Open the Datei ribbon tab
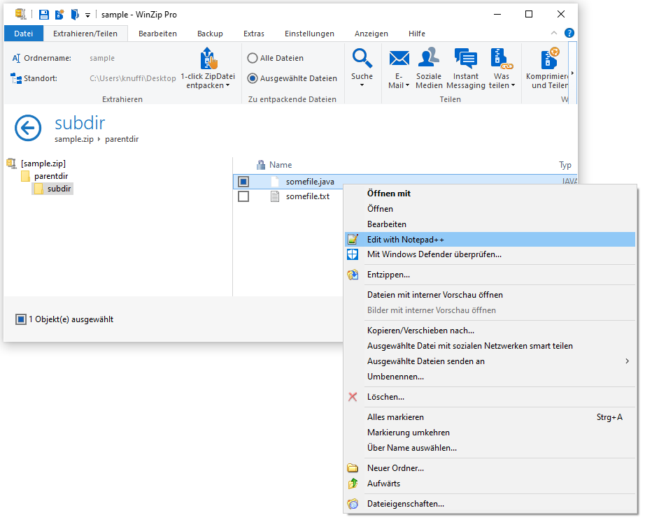This screenshot has width=645, height=522. tap(24, 34)
